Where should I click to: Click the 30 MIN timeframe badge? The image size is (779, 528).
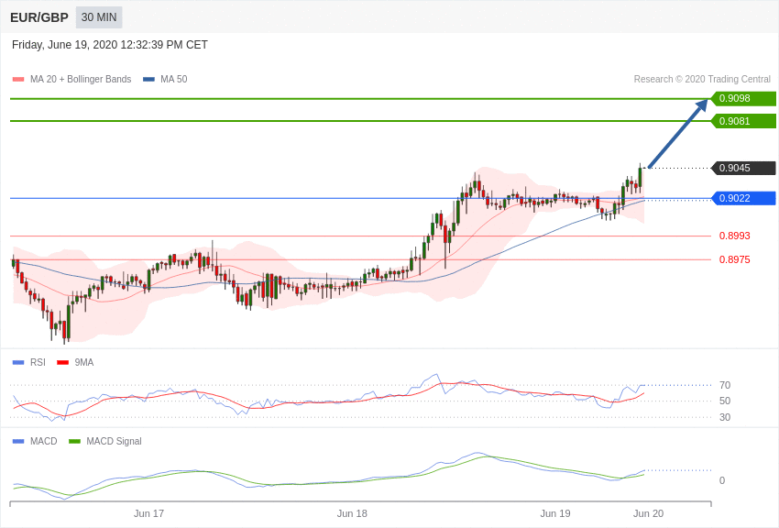click(x=99, y=17)
